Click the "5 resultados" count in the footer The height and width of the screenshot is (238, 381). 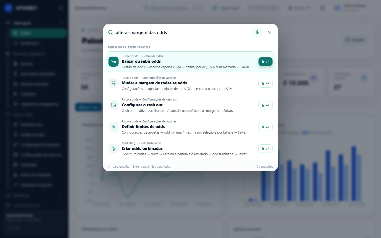(265, 167)
